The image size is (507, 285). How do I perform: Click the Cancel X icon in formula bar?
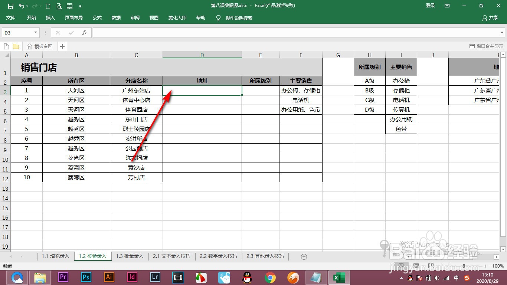(58, 33)
